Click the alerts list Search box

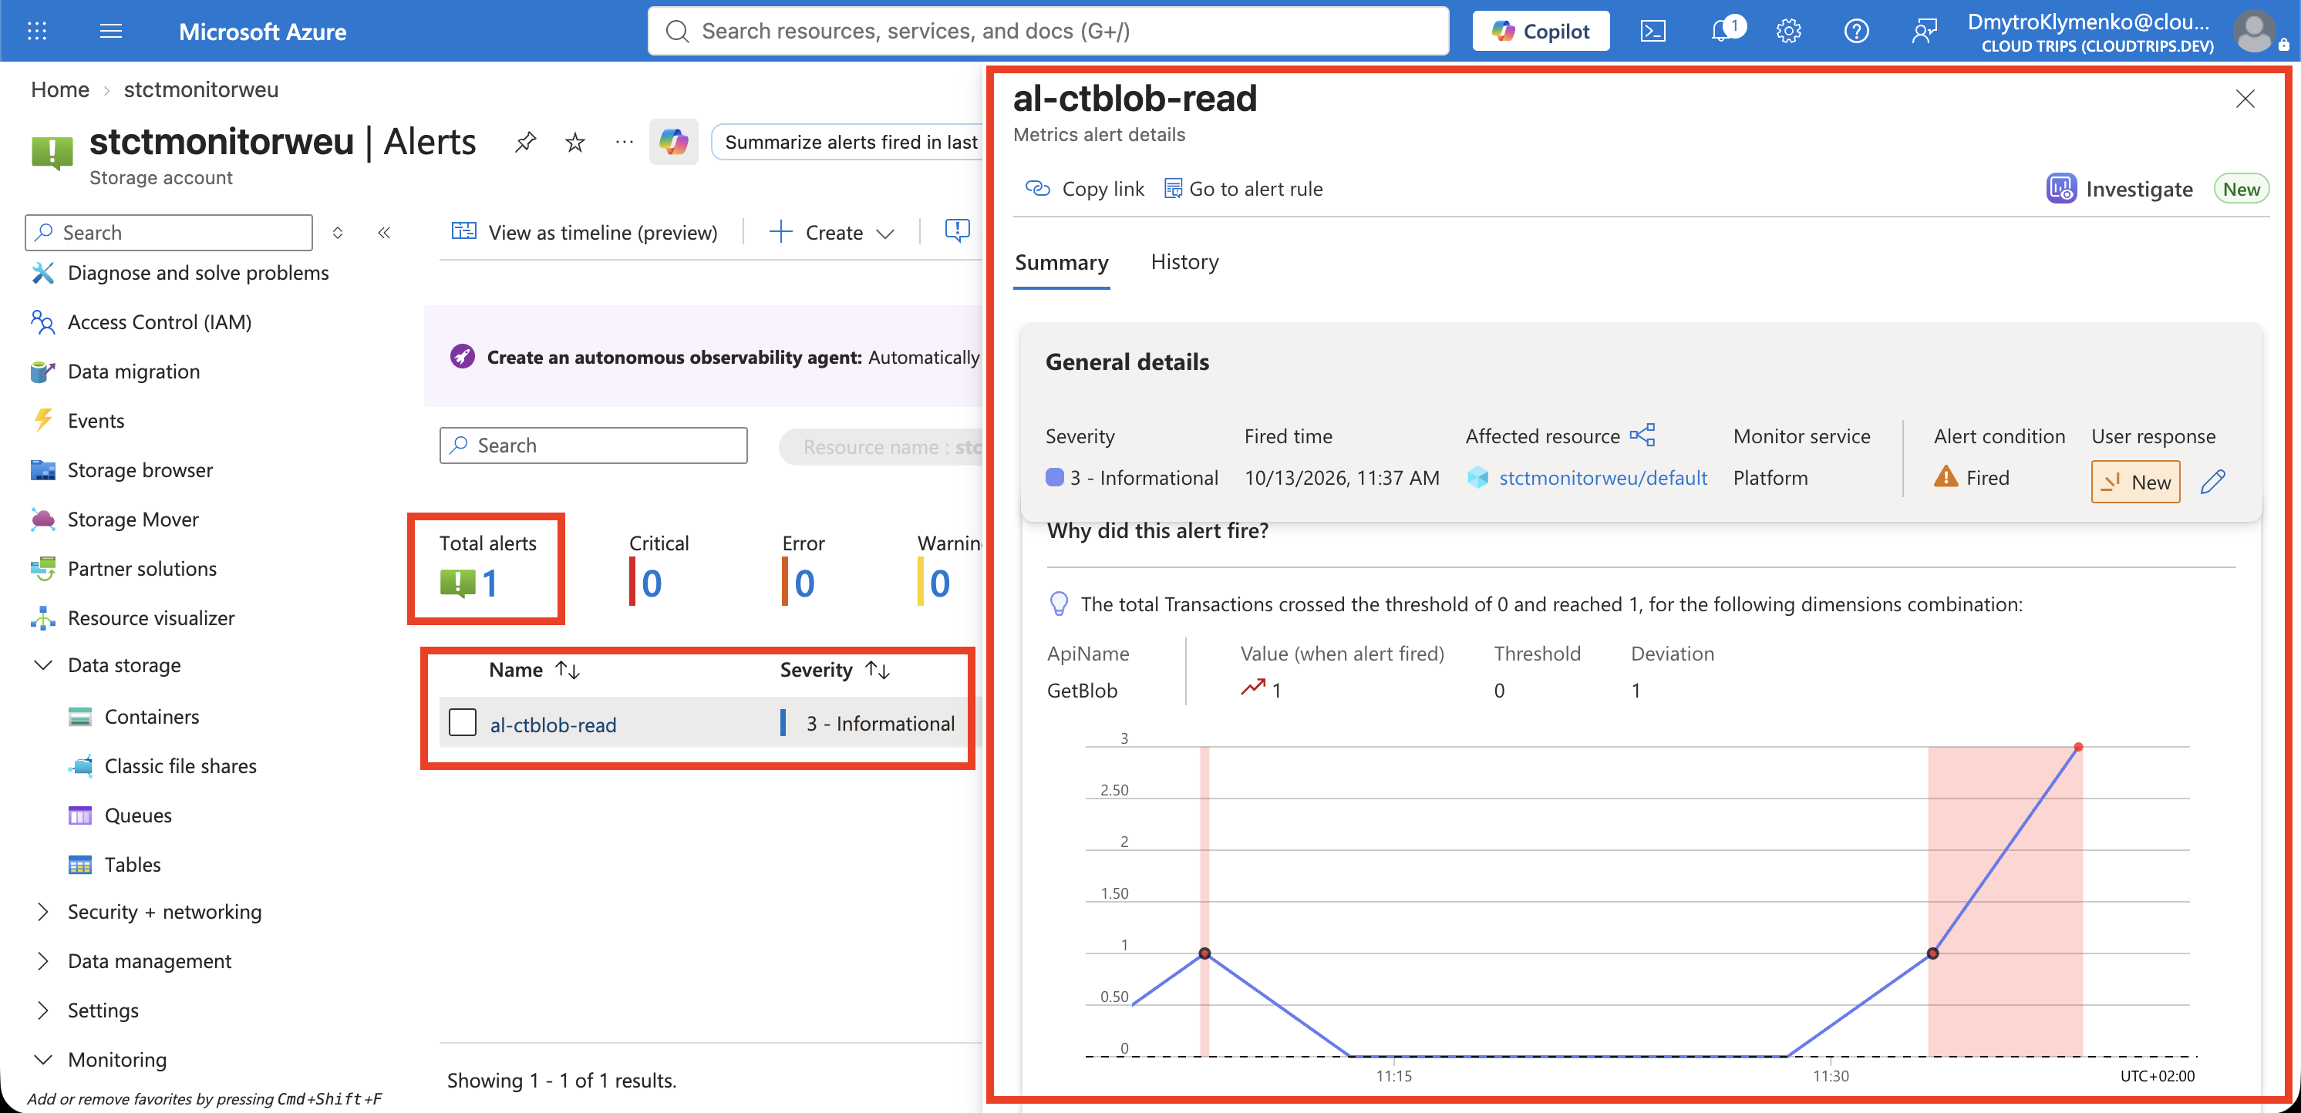(593, 446)
